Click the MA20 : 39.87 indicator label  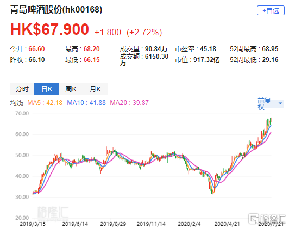click(129, 103)
